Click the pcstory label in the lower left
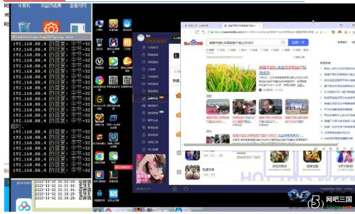The width and height of the screenshot is (355, 214). point(24,183)
